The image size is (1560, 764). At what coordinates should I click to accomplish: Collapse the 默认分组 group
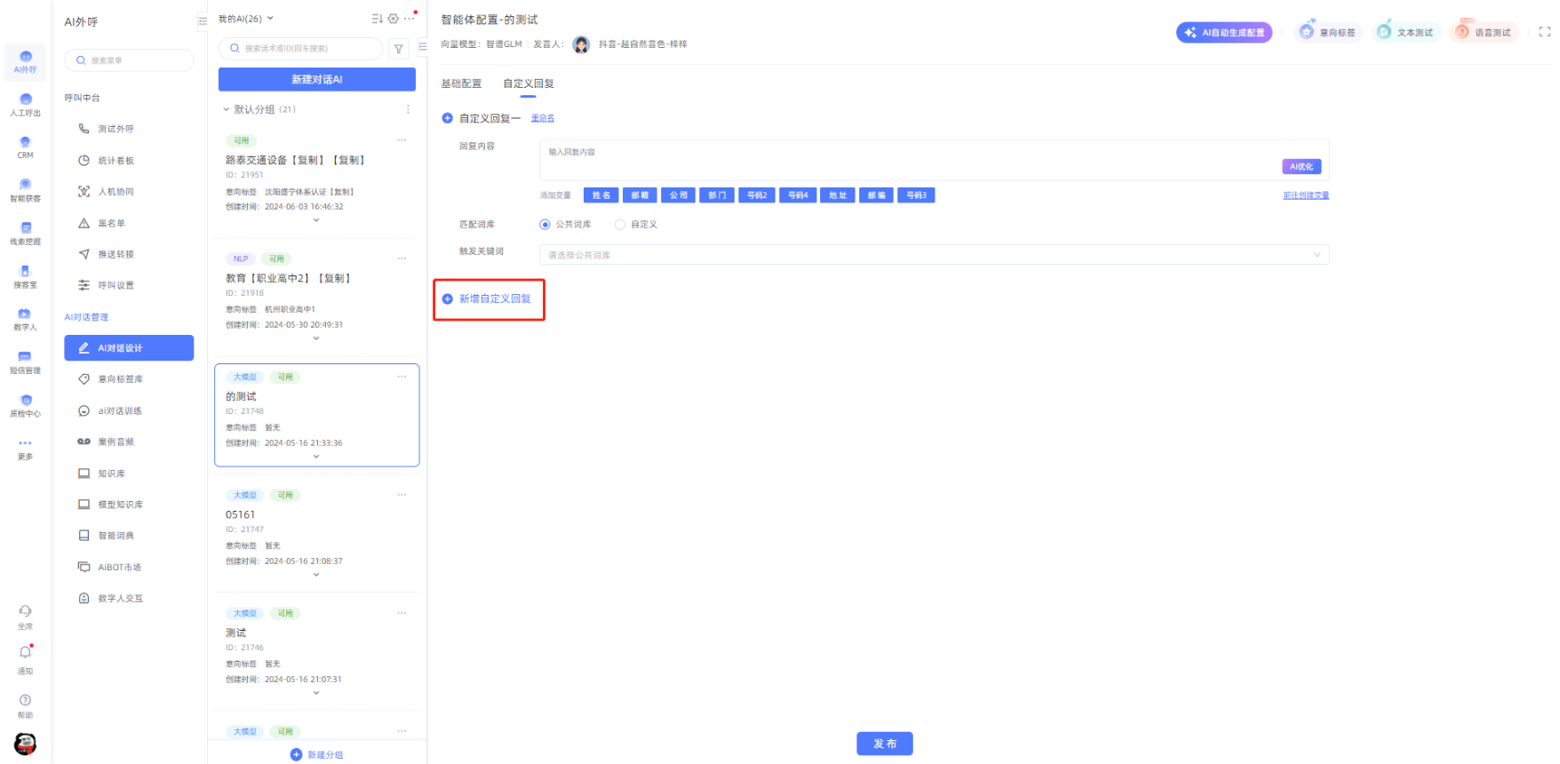(x=227, y=110)
